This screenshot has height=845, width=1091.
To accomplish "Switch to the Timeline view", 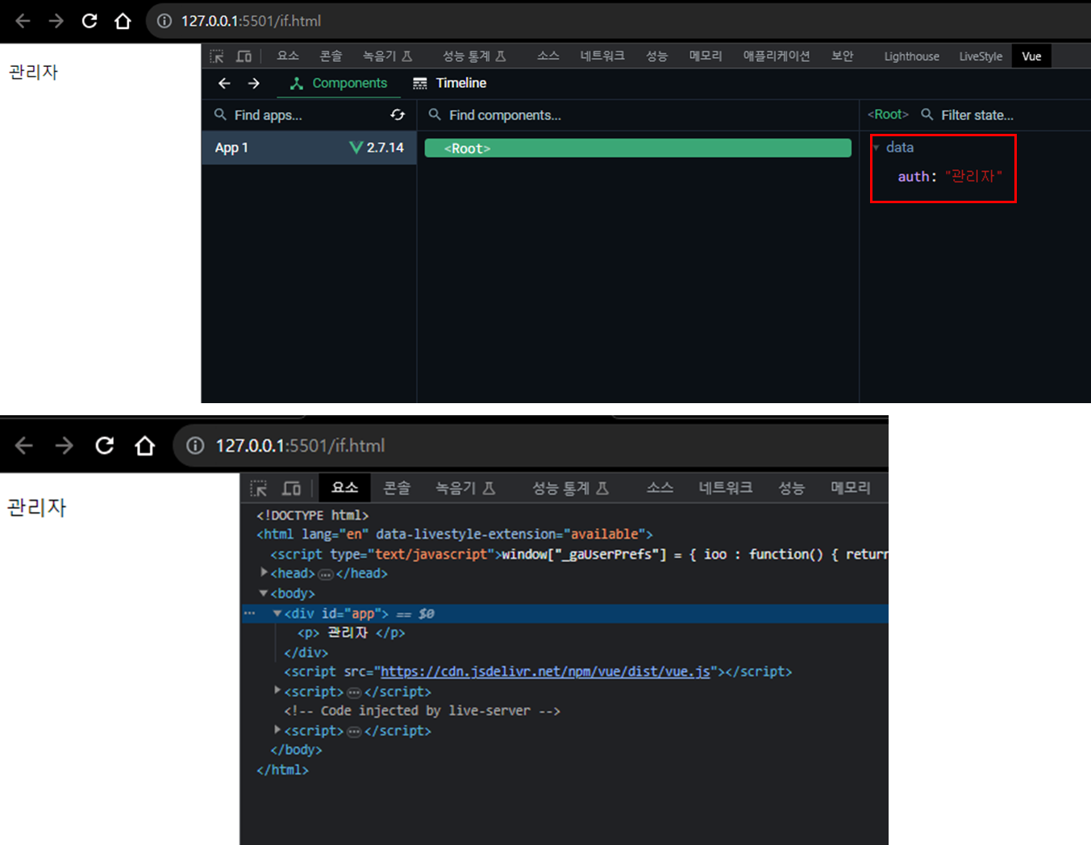I will [449, 83].
